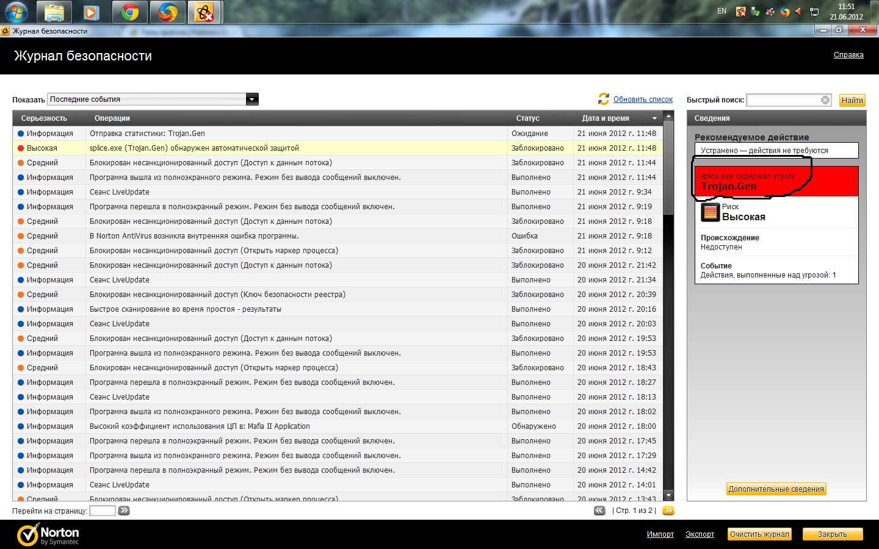879x549 pixels.
Task: Click the log scrollbar up arrow
Action: [x=668, y=116]
